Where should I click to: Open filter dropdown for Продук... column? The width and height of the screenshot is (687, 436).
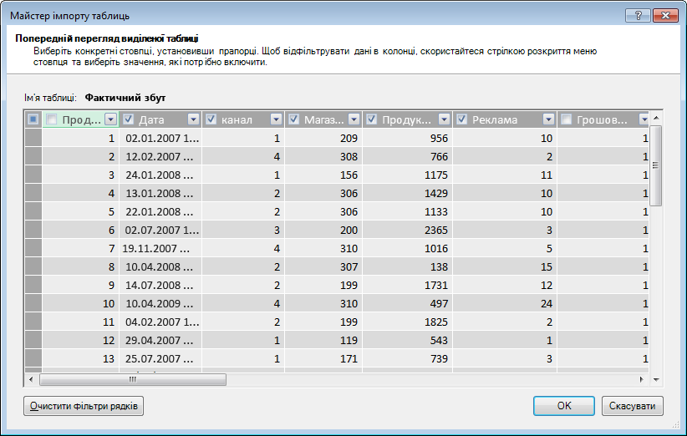click(x=445, y=119)
